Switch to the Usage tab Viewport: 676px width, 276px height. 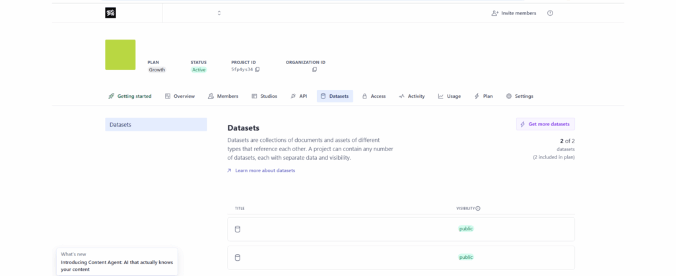[x=449, y=96]
